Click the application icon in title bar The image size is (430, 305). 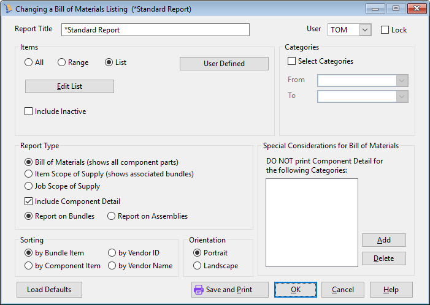point(9,10)
